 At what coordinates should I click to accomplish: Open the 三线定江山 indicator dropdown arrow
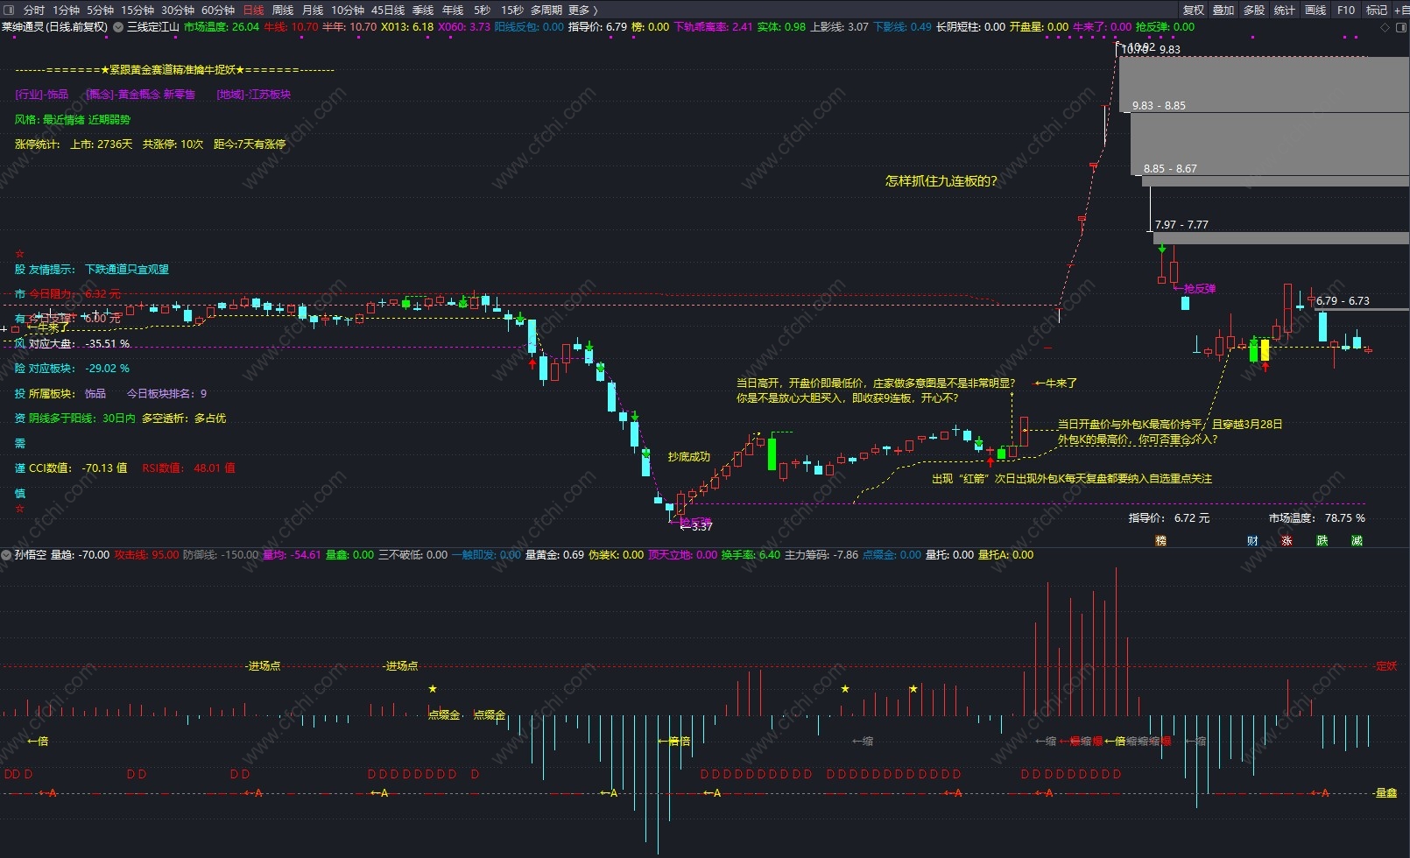pyautogui.click(x=118, y=27)
